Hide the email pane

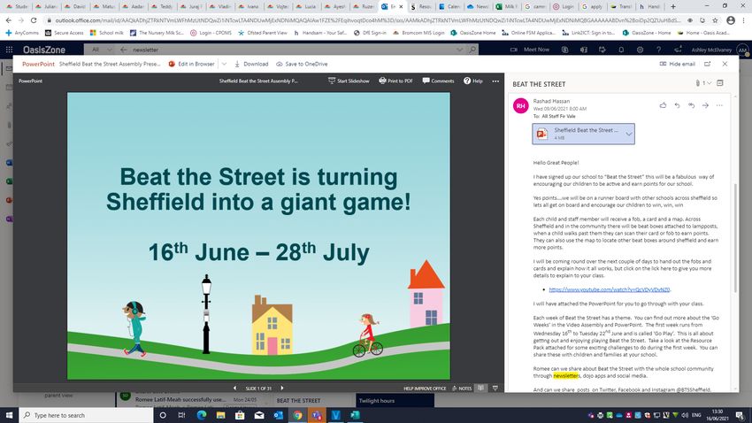(x=677, y=64)
